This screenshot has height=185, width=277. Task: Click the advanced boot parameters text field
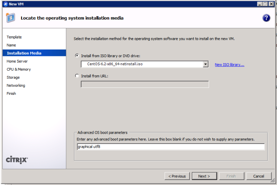171,147
